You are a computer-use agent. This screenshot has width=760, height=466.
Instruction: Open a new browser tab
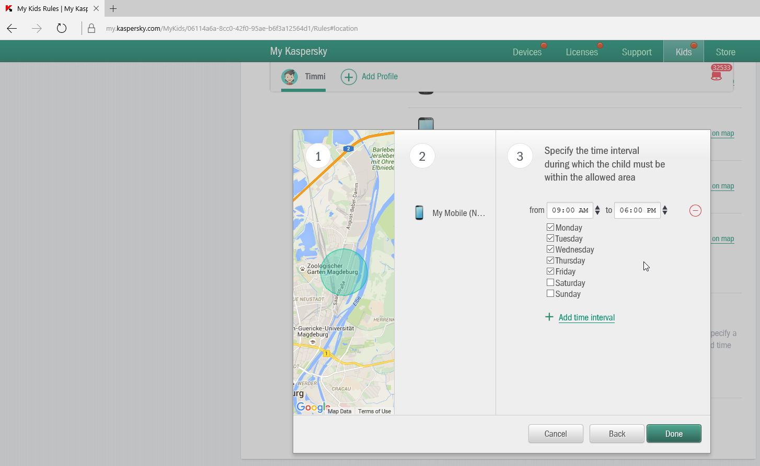[113, 8]
